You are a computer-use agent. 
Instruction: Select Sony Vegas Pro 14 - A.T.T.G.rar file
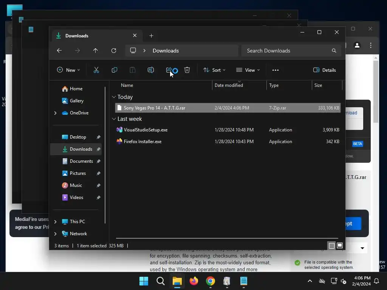tap(228, 108)
